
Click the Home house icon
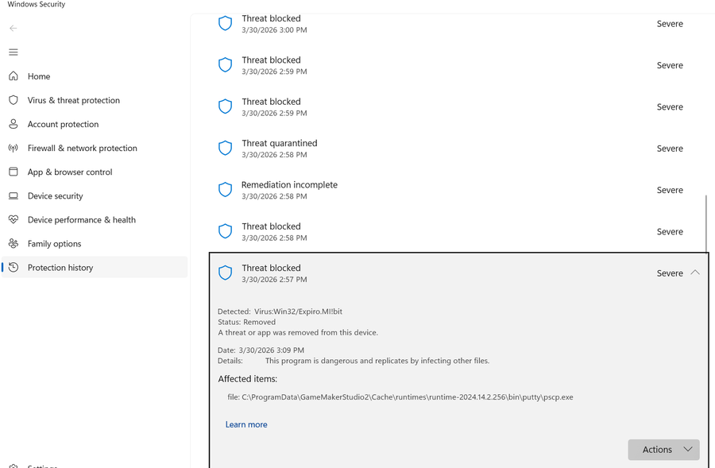pos(13,76)
